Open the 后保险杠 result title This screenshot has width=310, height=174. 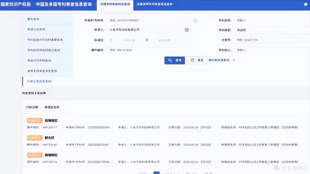51,120
